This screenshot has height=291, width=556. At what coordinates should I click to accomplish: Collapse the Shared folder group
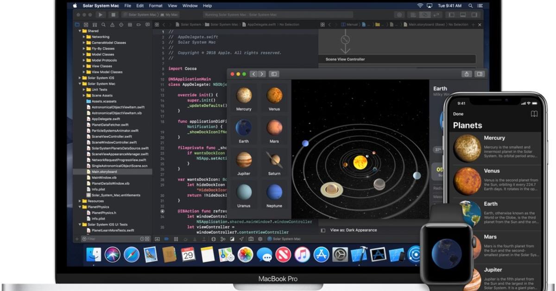click(80, 31)
